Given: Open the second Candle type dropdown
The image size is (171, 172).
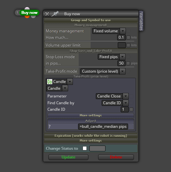Looking at the screenshot, I should [57, 88].
